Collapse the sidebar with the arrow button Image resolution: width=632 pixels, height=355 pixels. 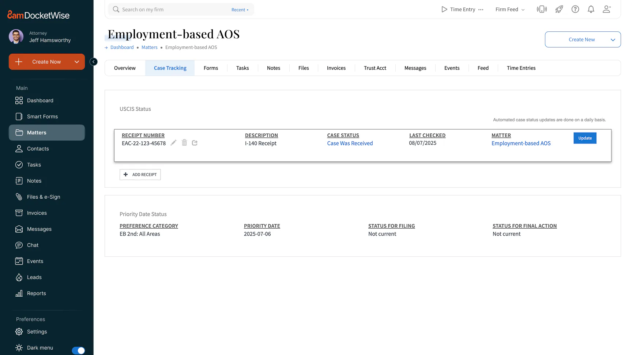pos(94,62)
